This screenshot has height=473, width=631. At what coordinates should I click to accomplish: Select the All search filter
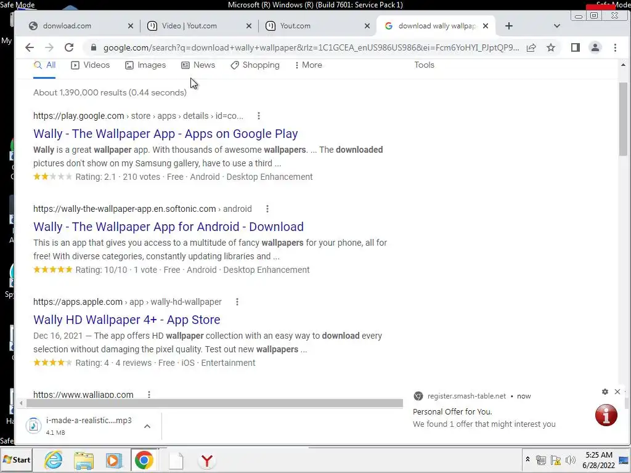tap(44, 65)
